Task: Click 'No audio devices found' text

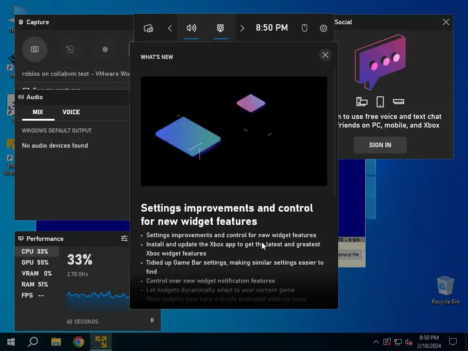Action: pos(55,145)
